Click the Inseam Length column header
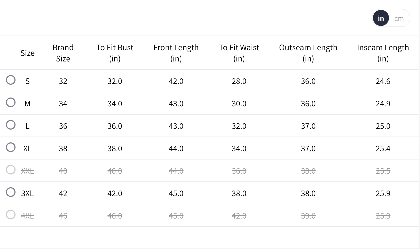 pos(383,53)
